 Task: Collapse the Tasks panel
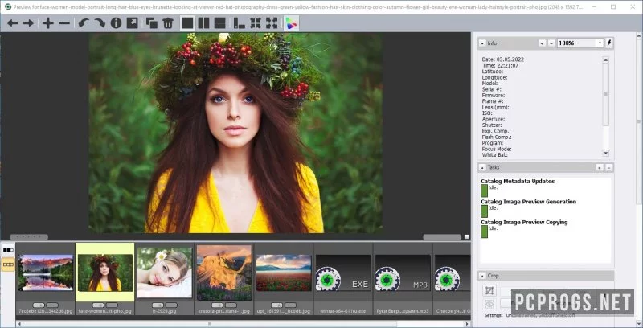(x=482, y=167)
